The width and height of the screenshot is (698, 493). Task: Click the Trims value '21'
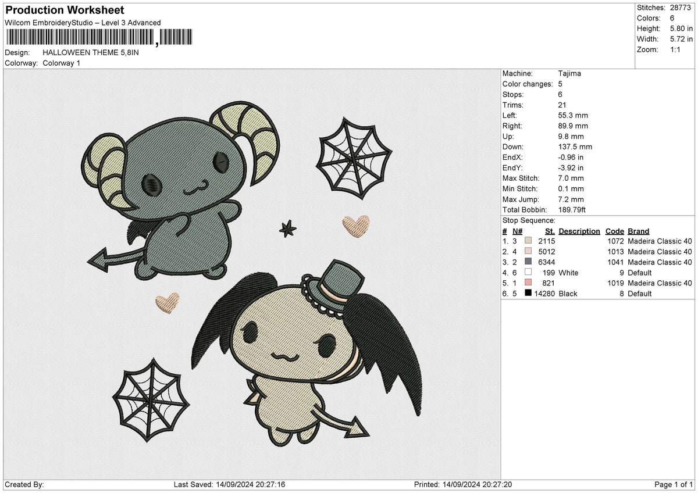point(561,105)
